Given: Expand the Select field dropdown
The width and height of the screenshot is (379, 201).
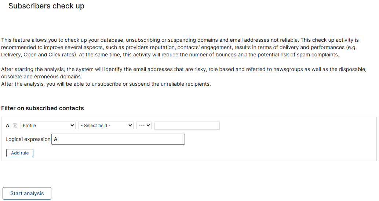Looking at the screenshot, I should 106,126.
